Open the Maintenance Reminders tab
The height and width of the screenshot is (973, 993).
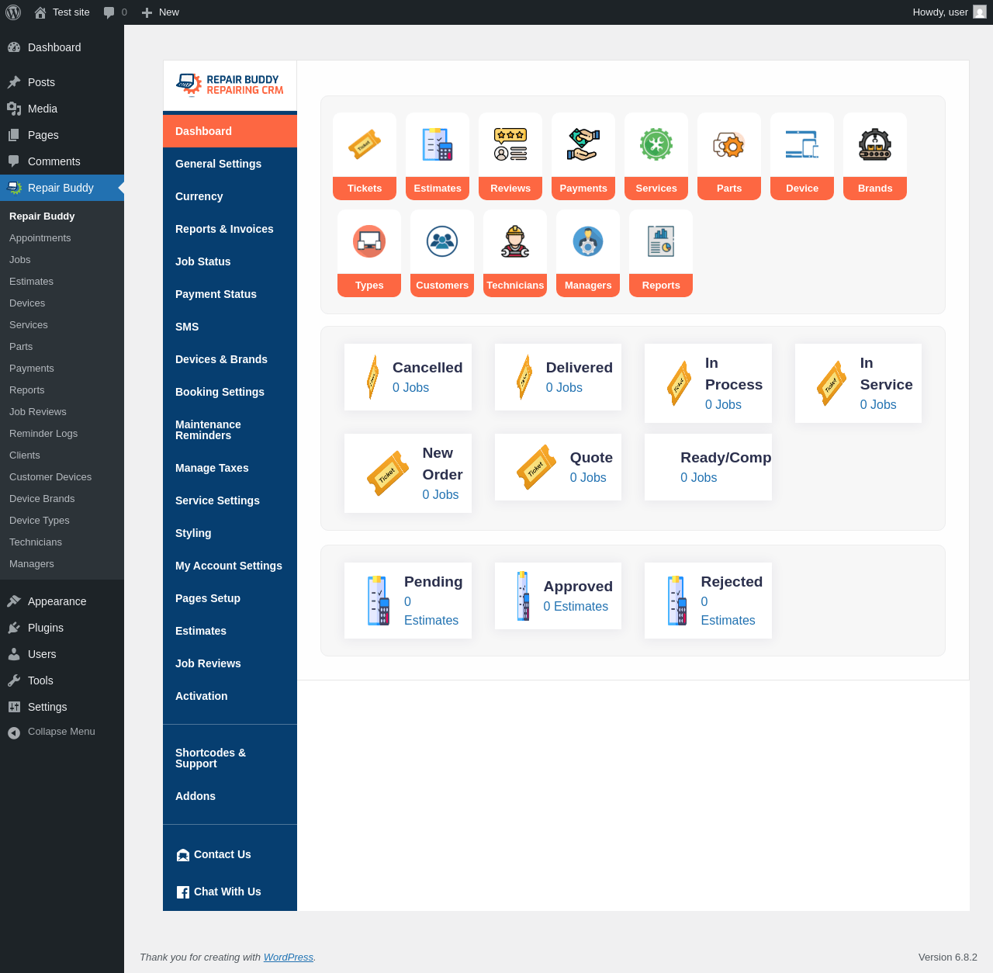(230, 430)
